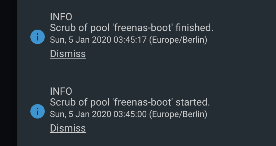Click '(Europe/Berlin)' timezone in the finished alert
Screen dimensions: 276x146
(178, 40)
